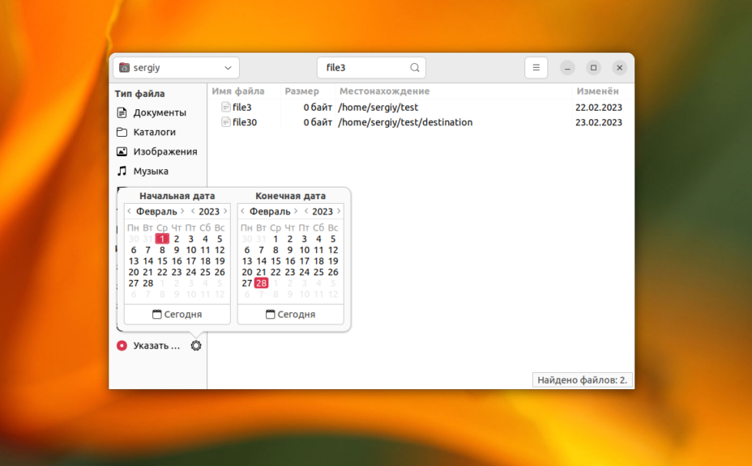This screenshot has height=466, width=752.
Task: Open the hamburger menu button
Action: 536,68
